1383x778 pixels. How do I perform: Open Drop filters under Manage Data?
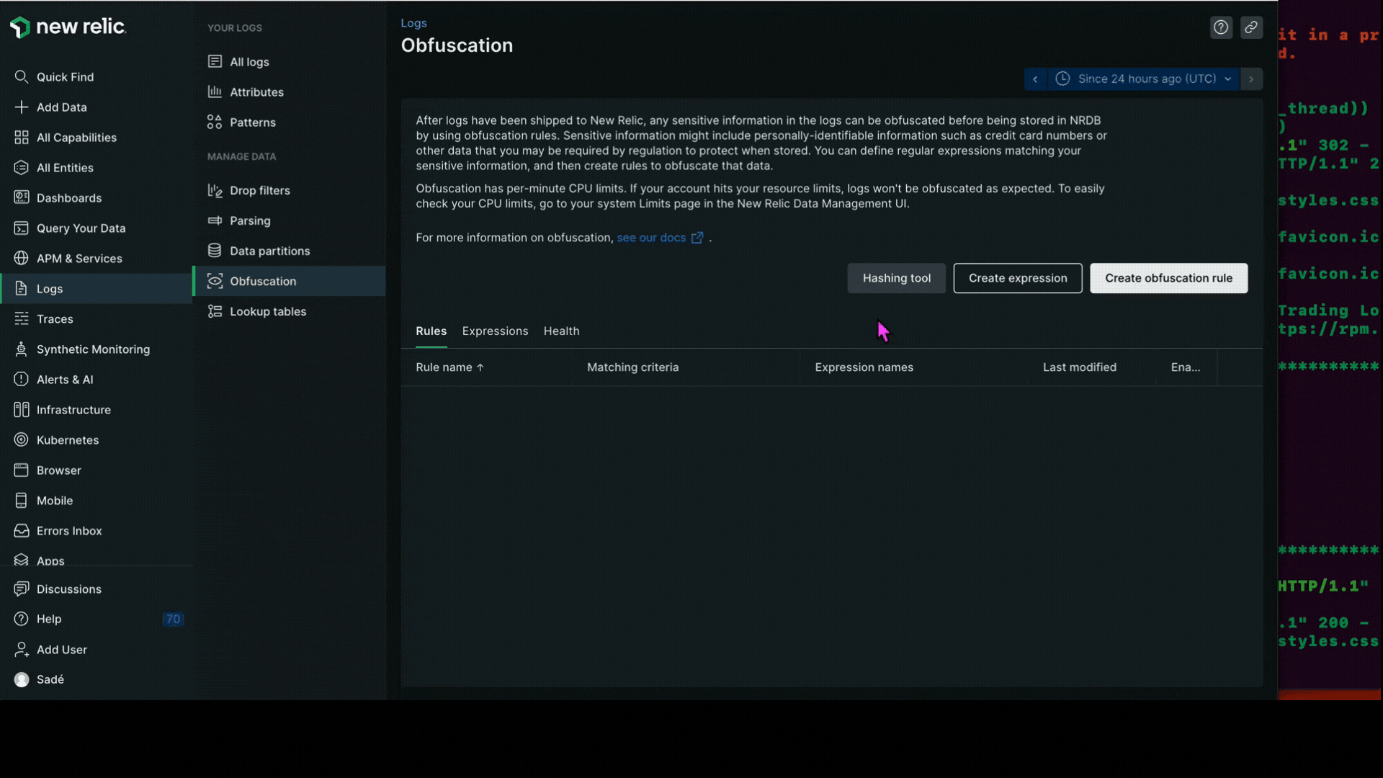coord(259,190)
